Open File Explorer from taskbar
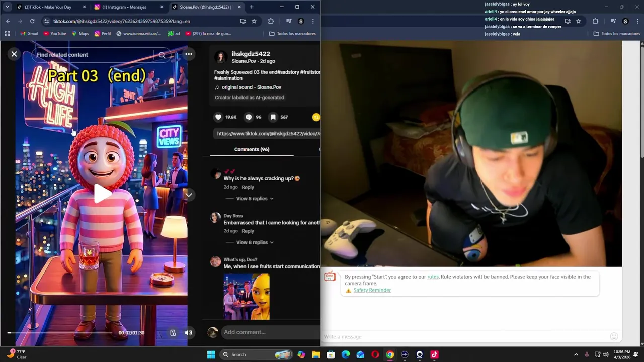The height and width of the screenshot is (362, 644). pos(316,354)
